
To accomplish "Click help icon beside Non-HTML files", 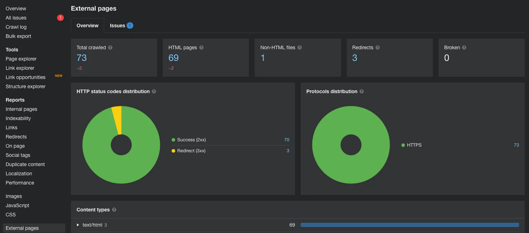I will pos(300,47).
